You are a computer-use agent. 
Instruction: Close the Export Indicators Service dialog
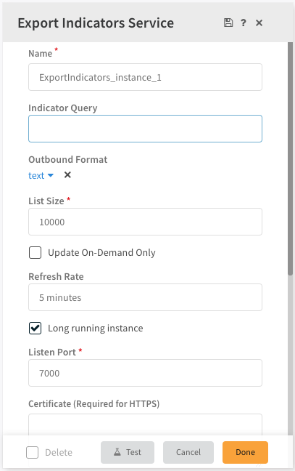[259, 23]
